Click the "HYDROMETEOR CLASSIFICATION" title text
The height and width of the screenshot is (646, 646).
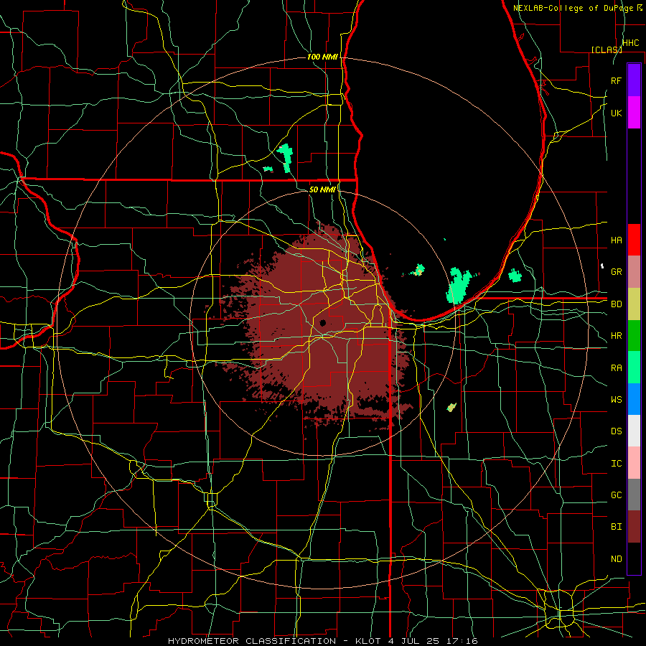(x=252, y=641)
